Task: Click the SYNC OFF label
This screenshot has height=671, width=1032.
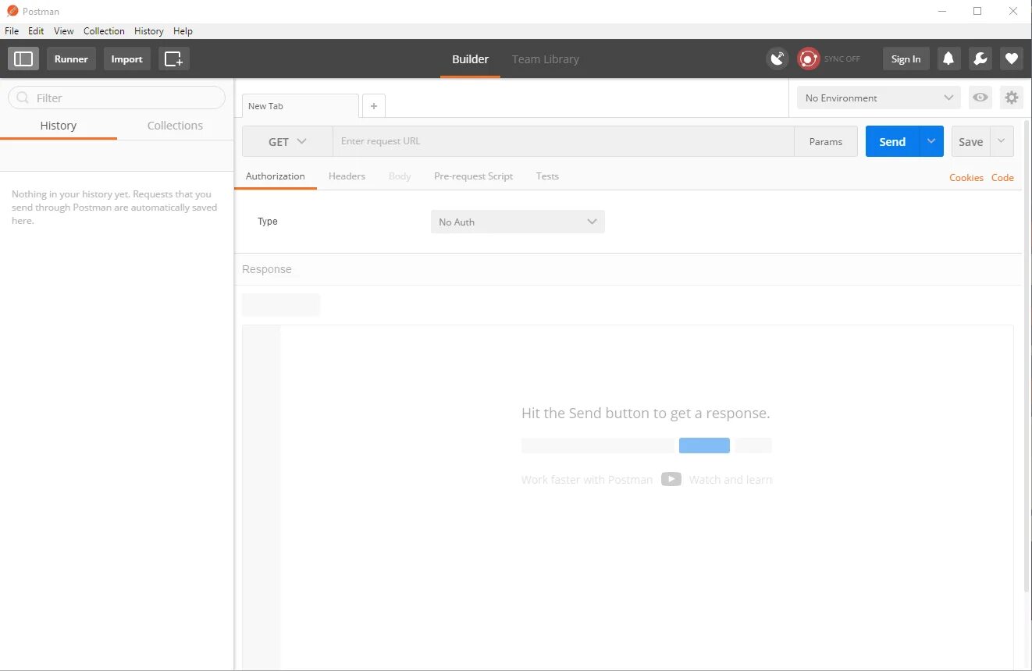Action: [842, 59]
